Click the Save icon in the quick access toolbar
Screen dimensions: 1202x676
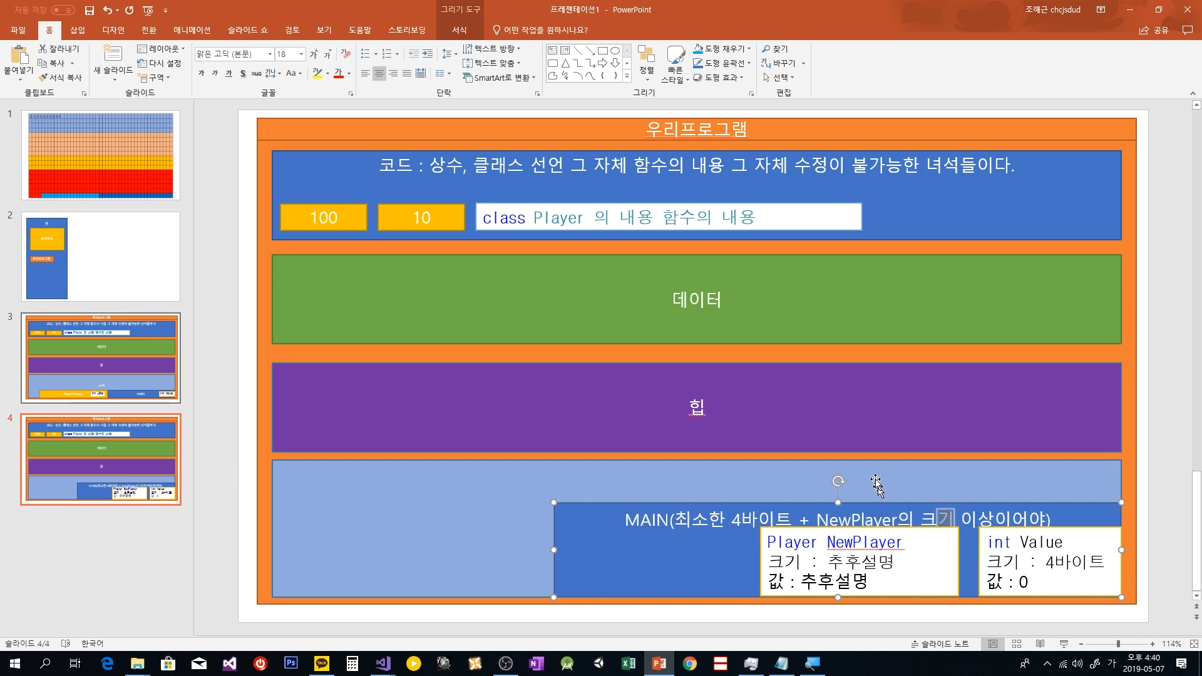coord(89,10)
